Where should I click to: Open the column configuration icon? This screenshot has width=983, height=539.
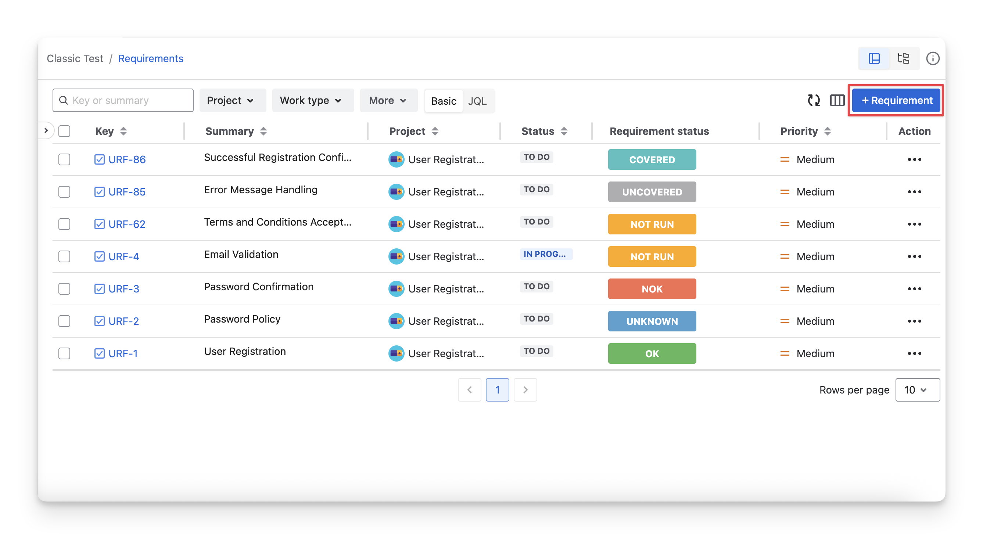[x=837, y=100]
